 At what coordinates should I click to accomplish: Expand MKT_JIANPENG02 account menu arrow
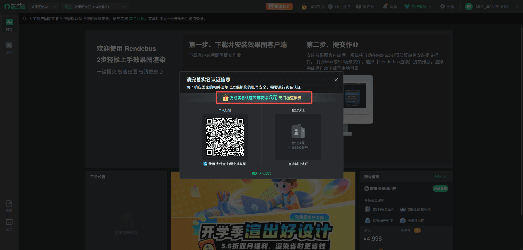coord(517,7)
